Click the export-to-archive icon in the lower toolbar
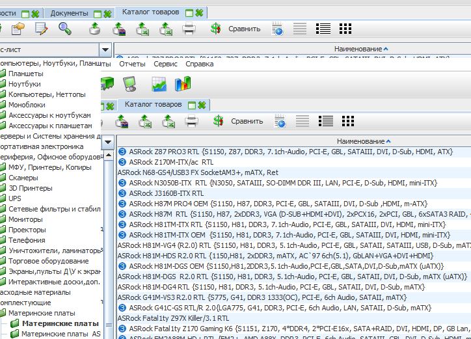This screenshot has height=339, width=471. pyautogui.click(x=122, y=122)
